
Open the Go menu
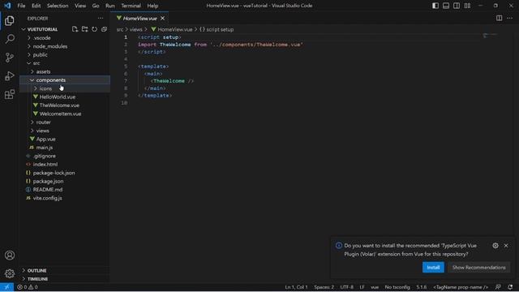click(96, 6)
